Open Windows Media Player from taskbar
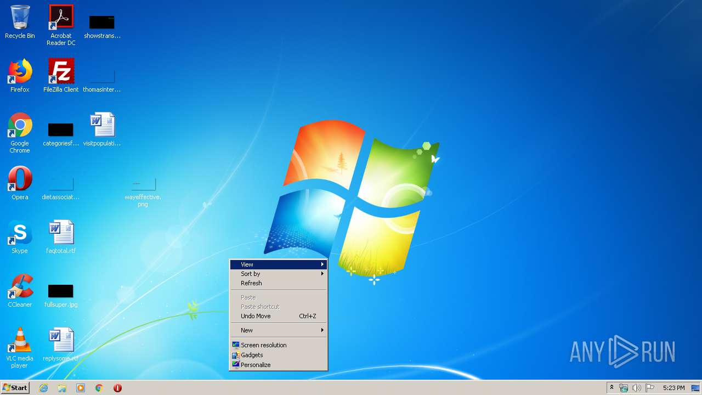Viewport: 702px width, 395px height. (81, 388)
